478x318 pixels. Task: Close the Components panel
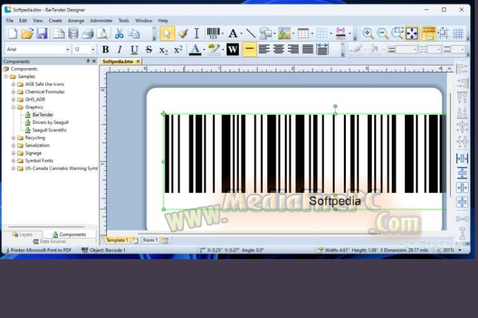(94, 61)
